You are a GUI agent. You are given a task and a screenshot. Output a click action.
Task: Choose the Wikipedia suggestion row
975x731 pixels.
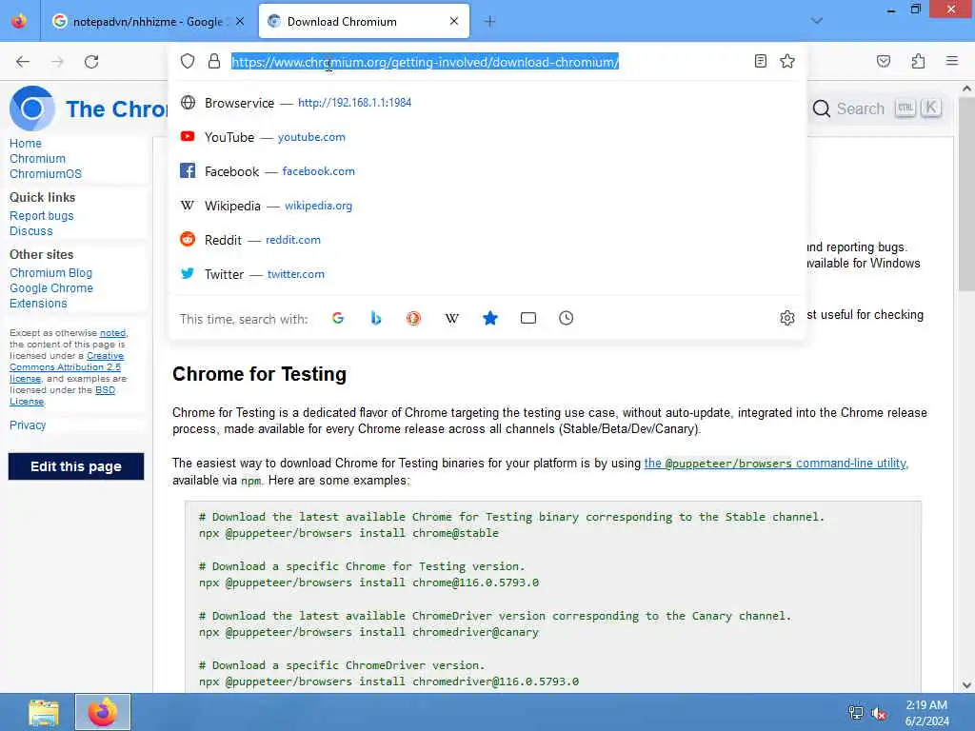(x=487, y=206)
